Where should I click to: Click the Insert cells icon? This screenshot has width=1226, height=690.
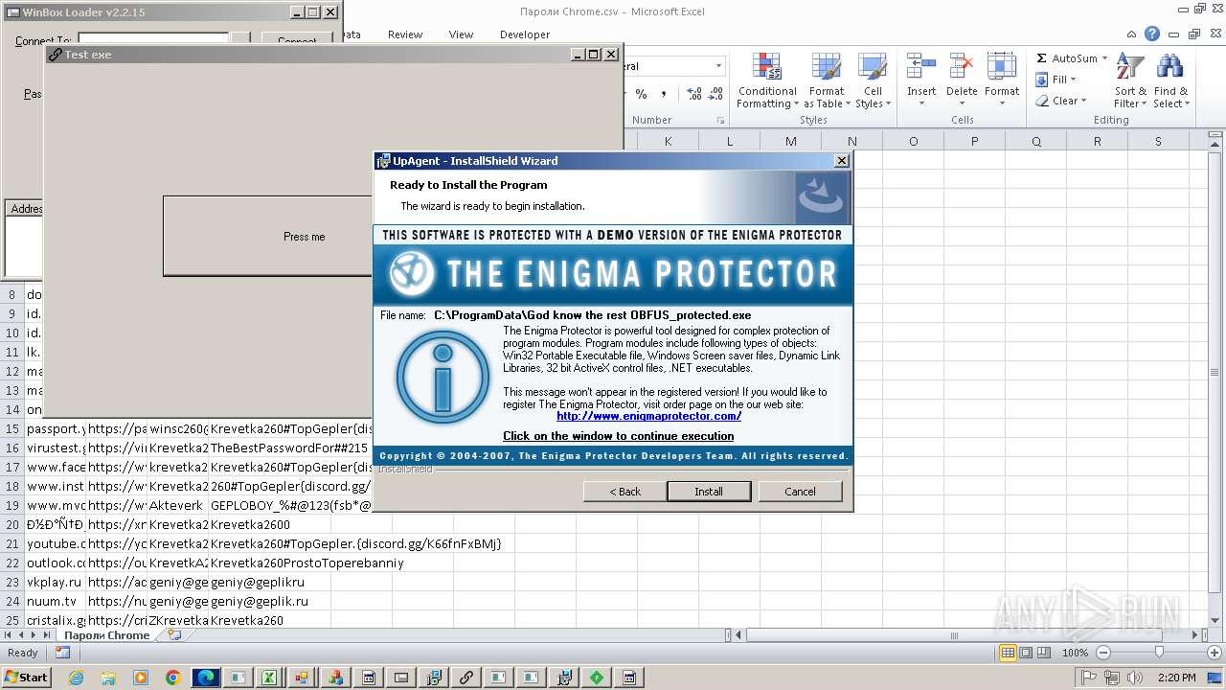pos(921,67)
